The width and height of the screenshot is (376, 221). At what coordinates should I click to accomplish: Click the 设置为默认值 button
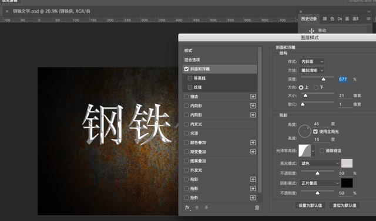tap(310, 205)
